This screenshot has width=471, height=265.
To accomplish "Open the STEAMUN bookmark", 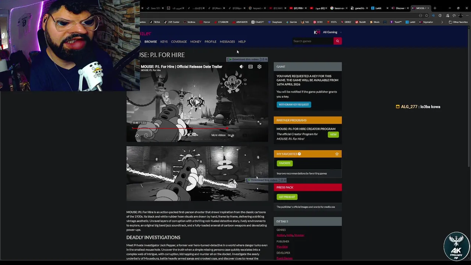I will (221, 22).
